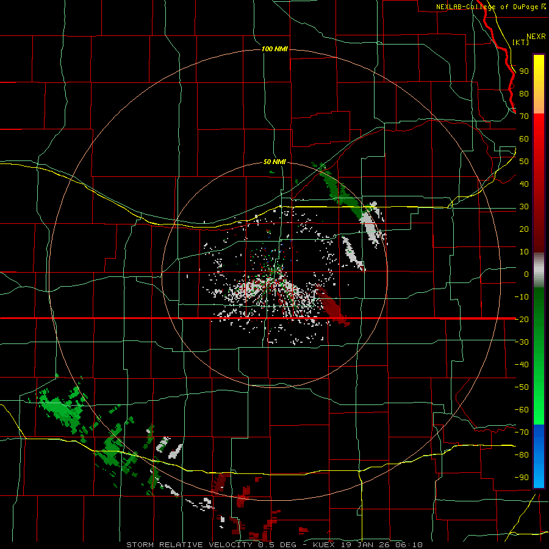Click the -90 value on the velocity scale
Image resolution: width=549 pixels, height=549 pixels.
522,478
